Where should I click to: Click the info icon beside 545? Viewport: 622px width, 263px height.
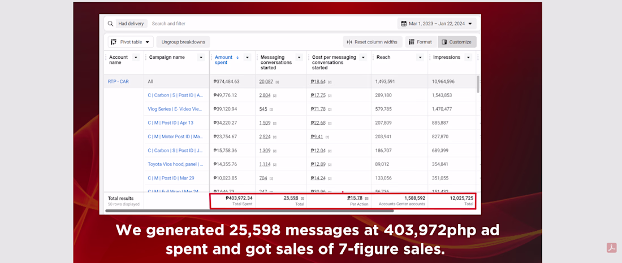(271, 109)
